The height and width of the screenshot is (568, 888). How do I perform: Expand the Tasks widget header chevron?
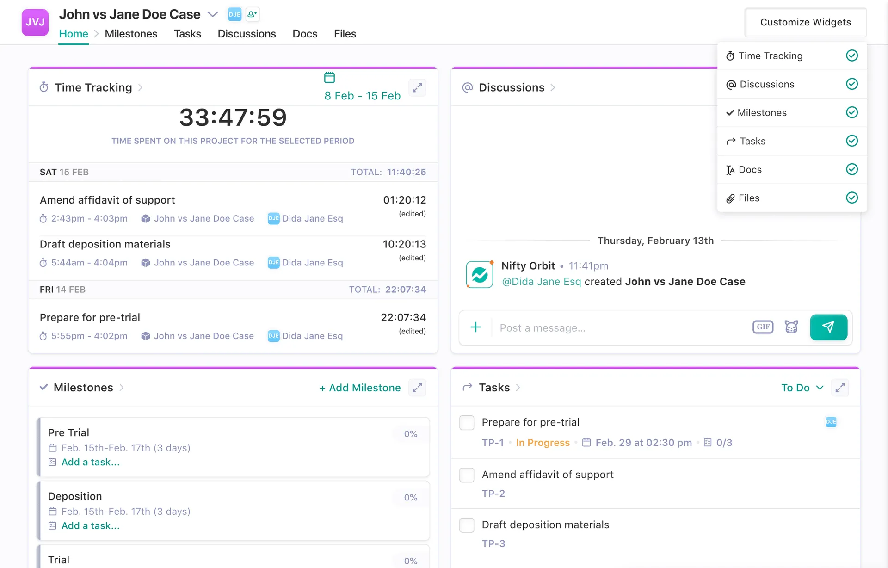(x=518, y=388)
